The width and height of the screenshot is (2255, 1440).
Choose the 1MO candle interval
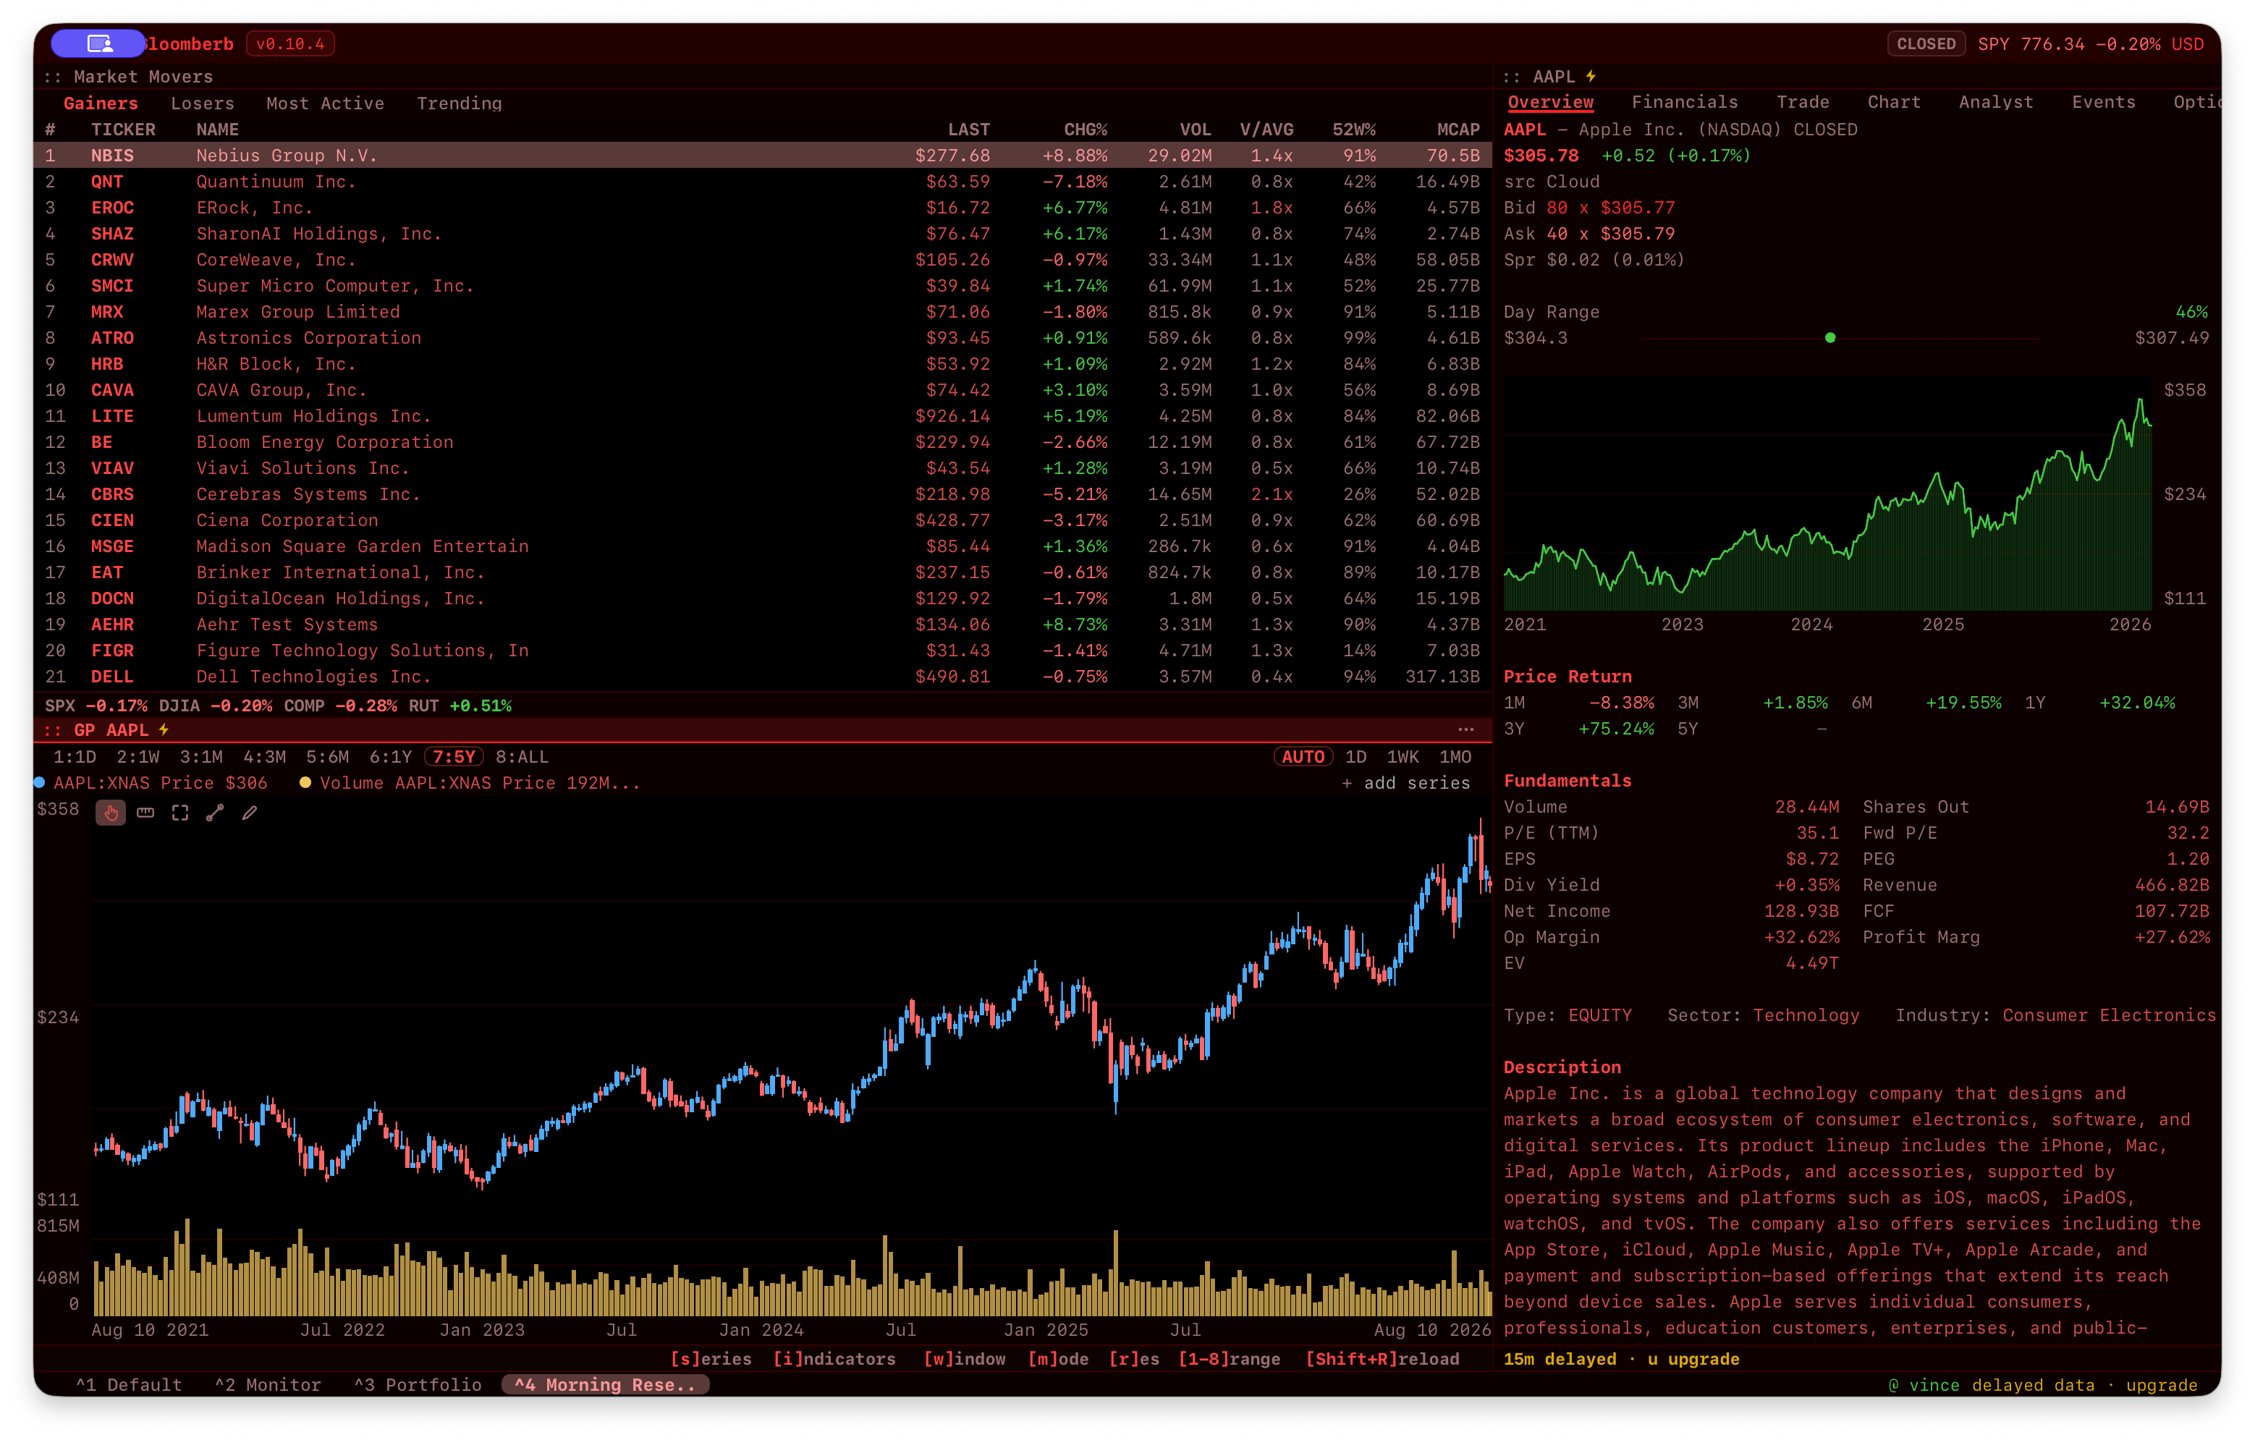coord(1455,756)
